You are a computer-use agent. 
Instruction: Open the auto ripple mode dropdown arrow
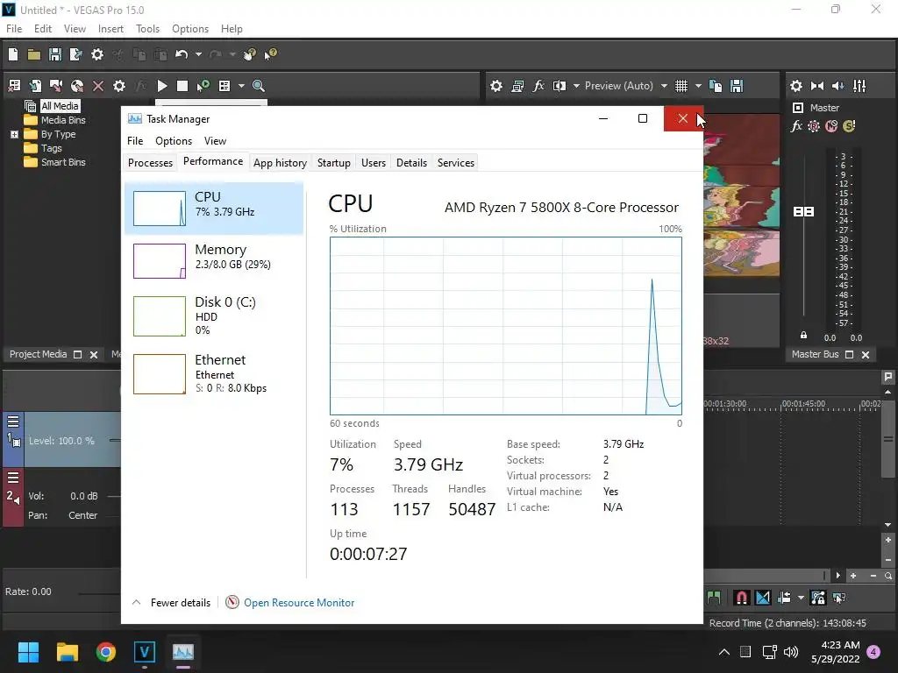pos(801,598)
